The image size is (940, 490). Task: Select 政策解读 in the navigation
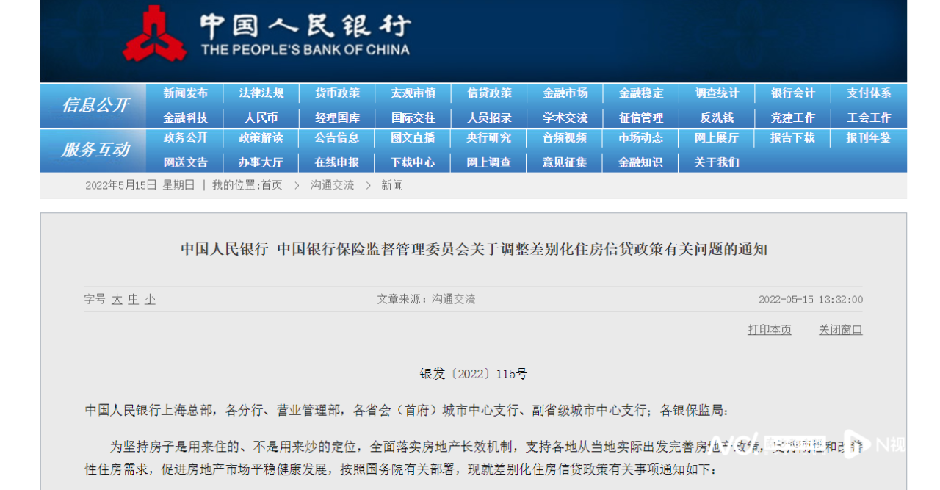coord(261,137)
